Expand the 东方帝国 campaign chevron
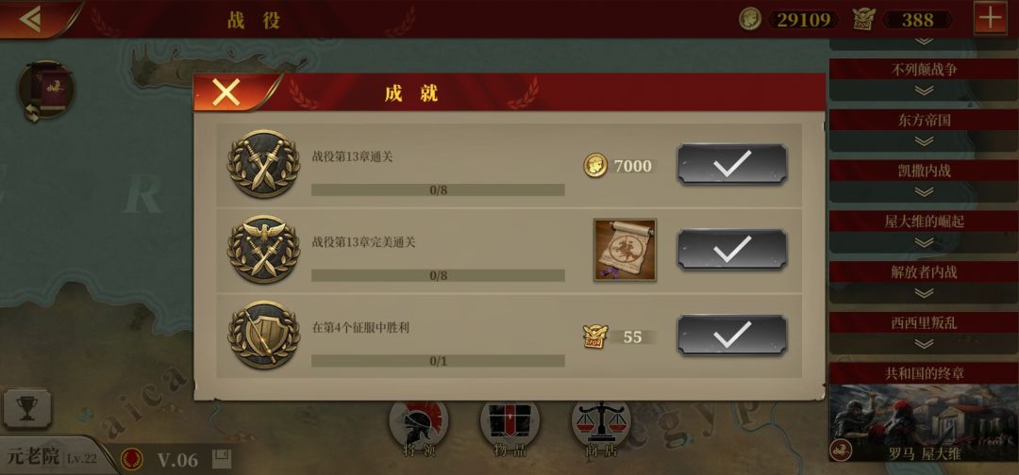 [924, 141]
